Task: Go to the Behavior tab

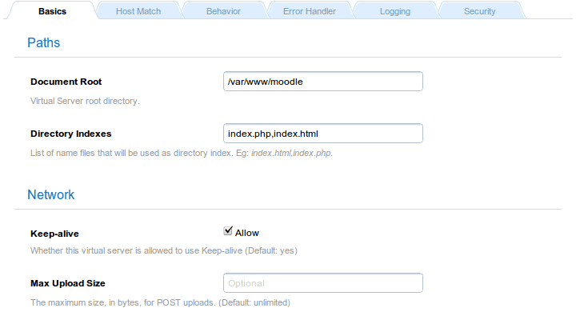Action: click(223, 11)
